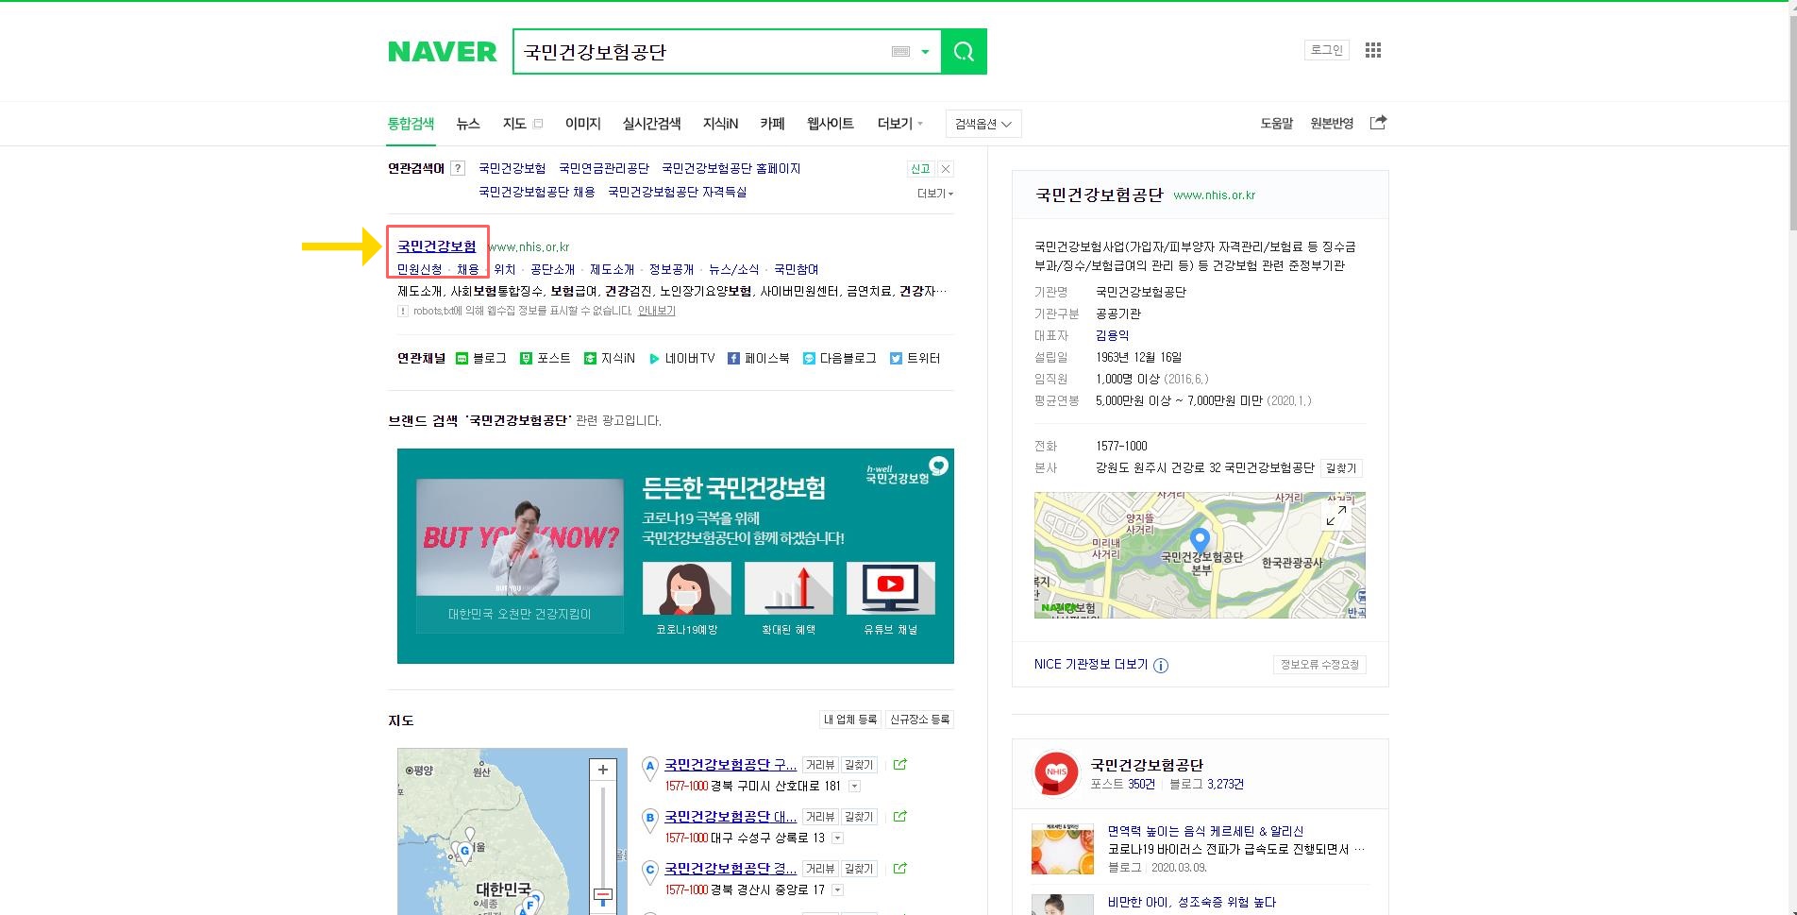
Task: Click the 민원신청 sublink
Action: [419, 269]
